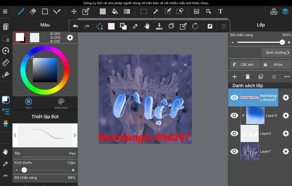Select the Selection Pen tool

pos(168,11)
